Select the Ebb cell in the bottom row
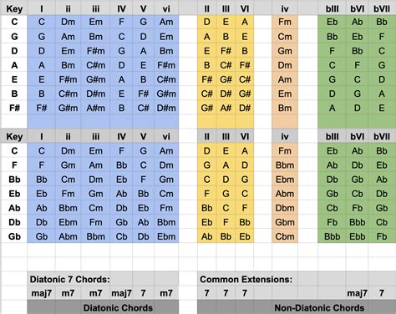Viewport: 396px width, 314px height. click(357, 236)
